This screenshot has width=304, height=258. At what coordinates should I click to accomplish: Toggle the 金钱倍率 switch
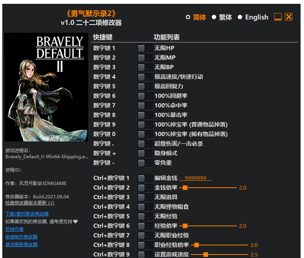pyautogui.click(x=145, y=188)
